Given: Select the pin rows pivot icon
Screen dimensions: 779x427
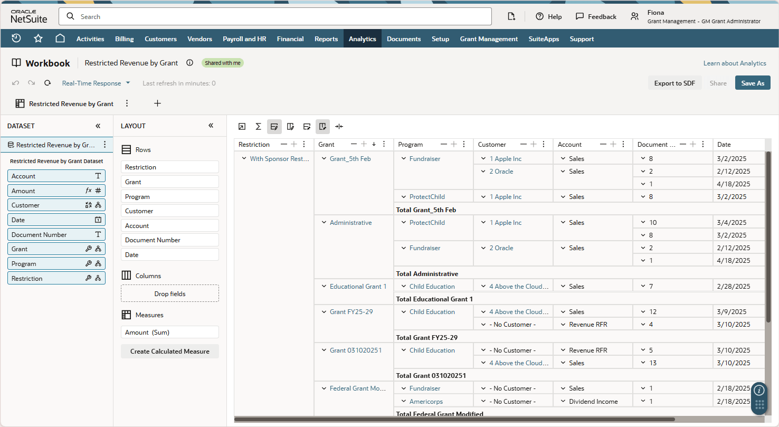Looking at the screenshot, I should click(x=307, y=126).
